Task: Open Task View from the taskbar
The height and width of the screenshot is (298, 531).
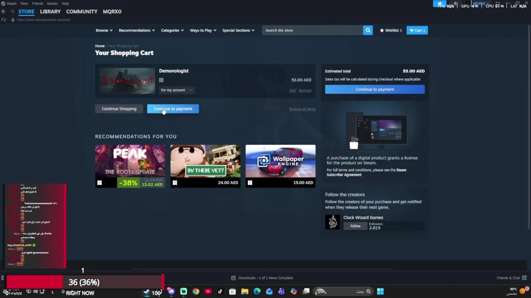Action: (306, 292)
